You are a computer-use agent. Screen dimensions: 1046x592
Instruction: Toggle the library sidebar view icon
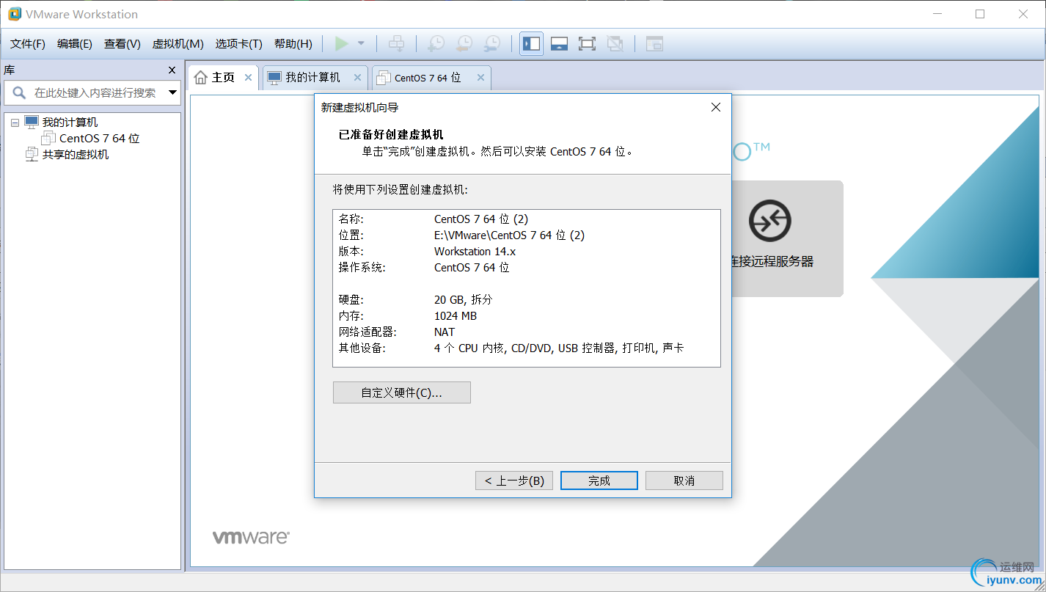531,44
